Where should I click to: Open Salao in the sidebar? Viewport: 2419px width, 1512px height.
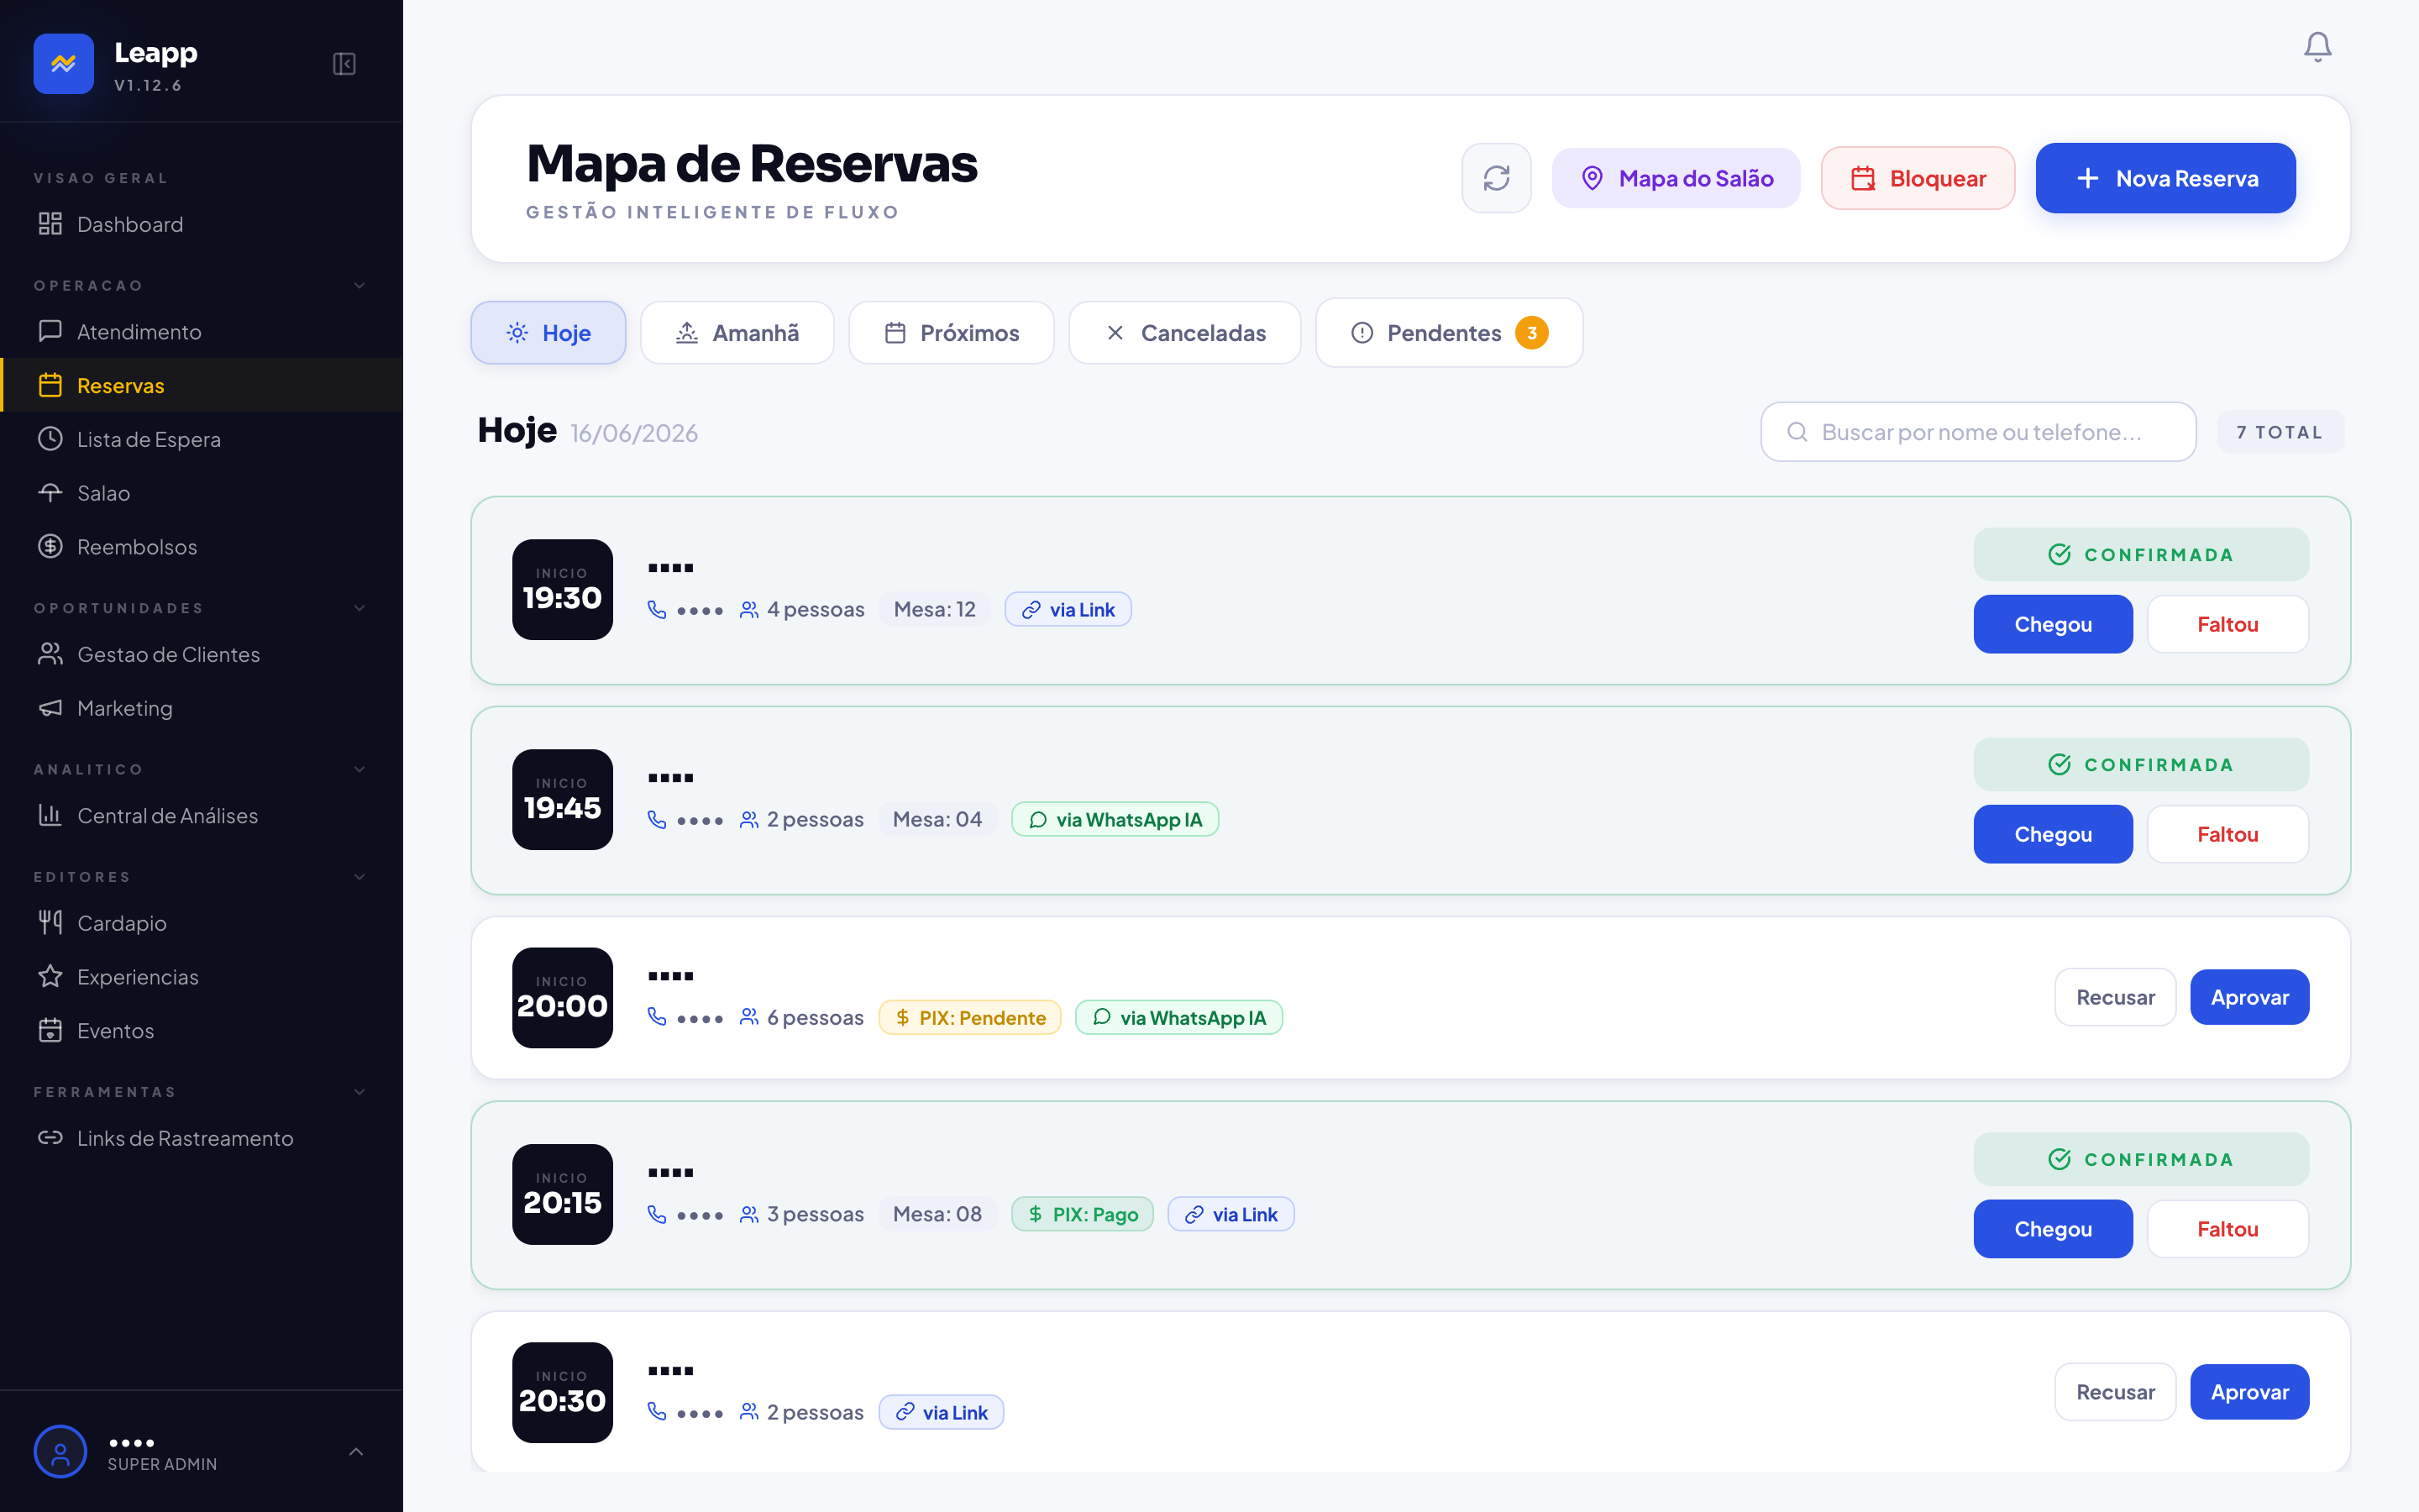(201, 493)
